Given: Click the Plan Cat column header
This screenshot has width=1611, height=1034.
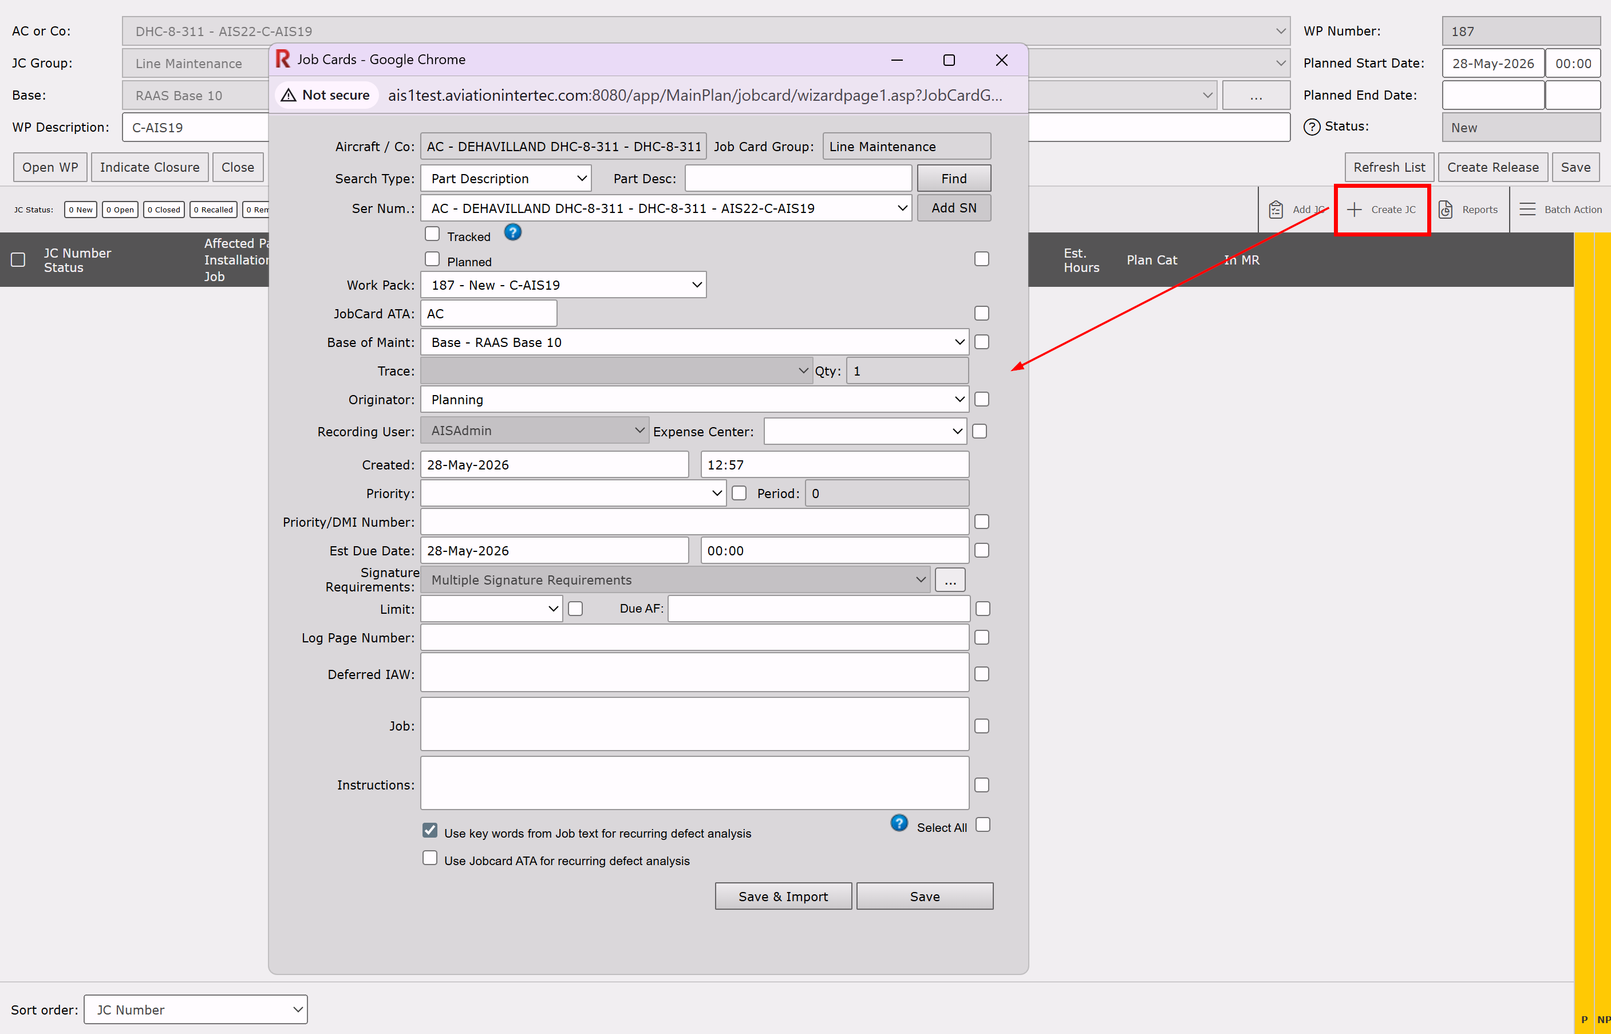Looking at the screenshot, I should coord(1152,260).
